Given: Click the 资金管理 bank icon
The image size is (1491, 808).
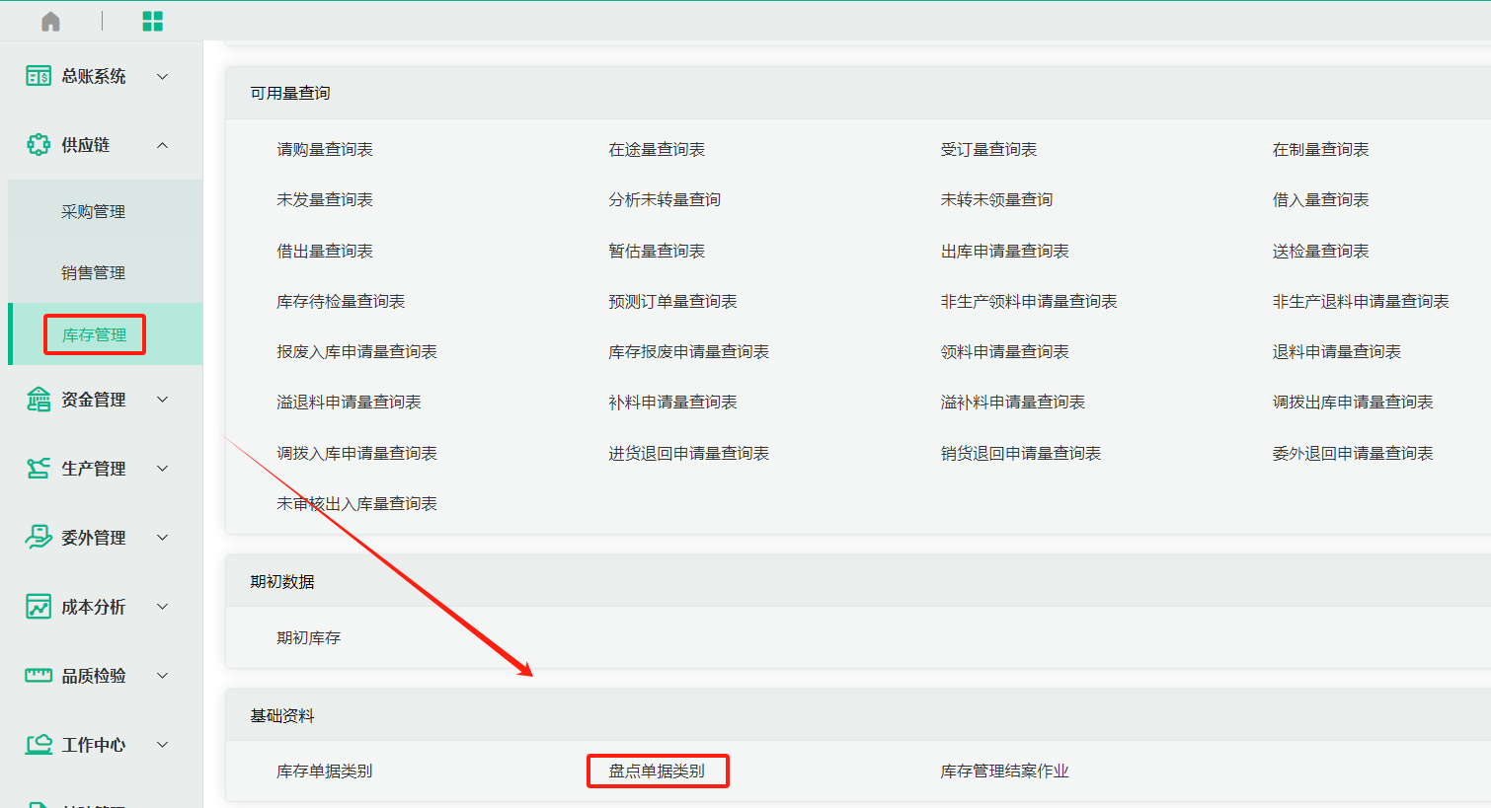Looking at the screenshot, I should point(39,400).
